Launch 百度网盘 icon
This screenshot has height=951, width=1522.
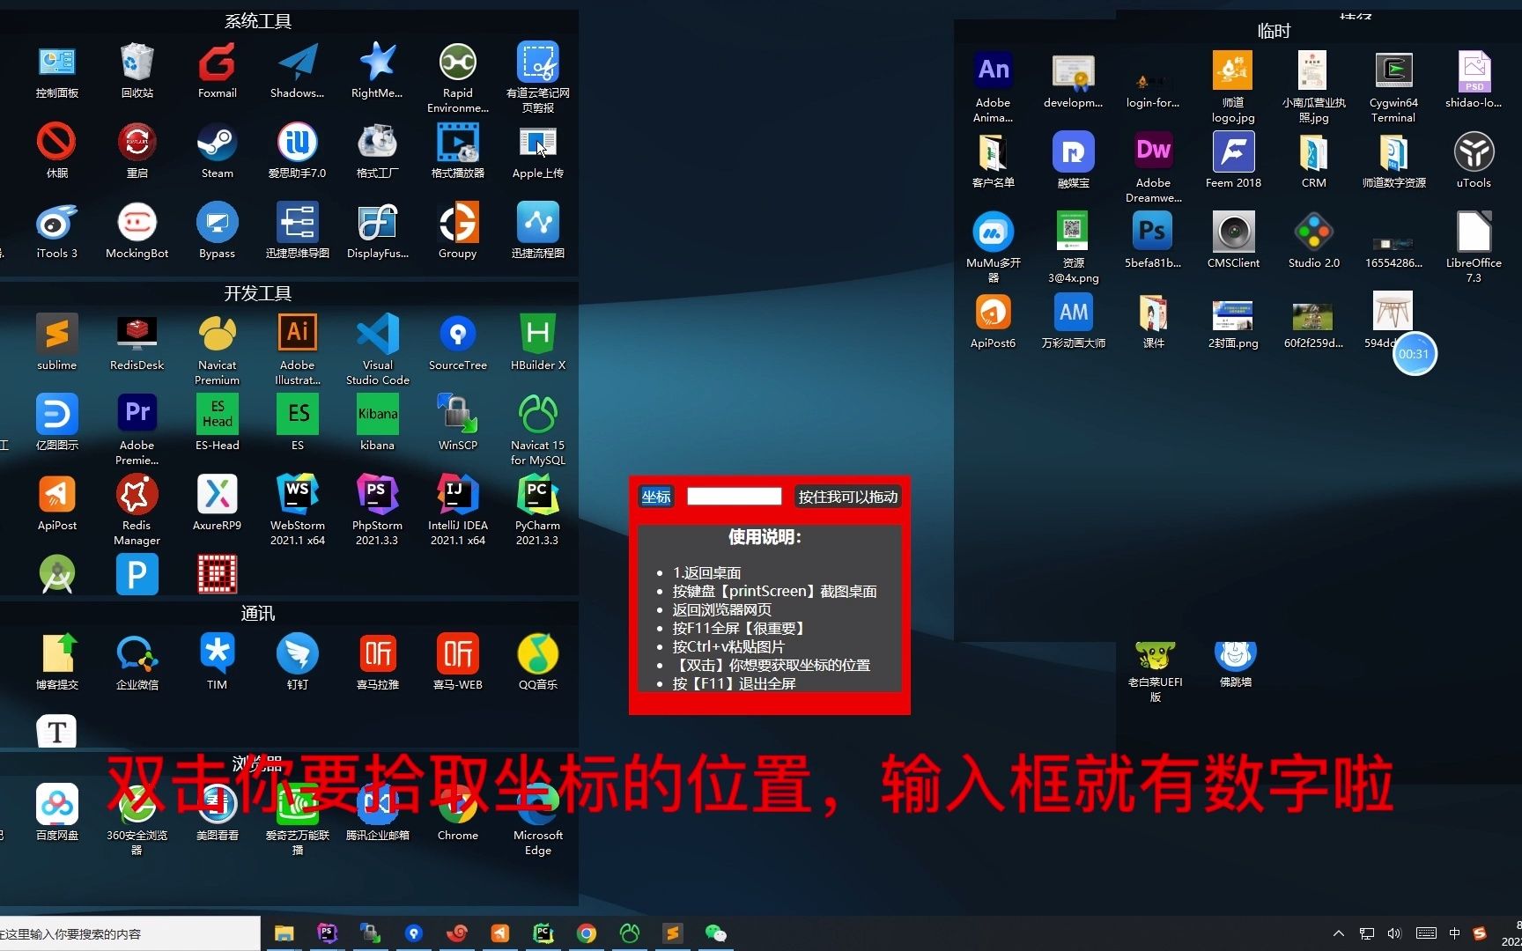pyautogui.click(x=56, y=813)
